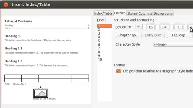The image size is (193, 108).
Task: Select level 3 in Level list
Action: click(104, 33)
